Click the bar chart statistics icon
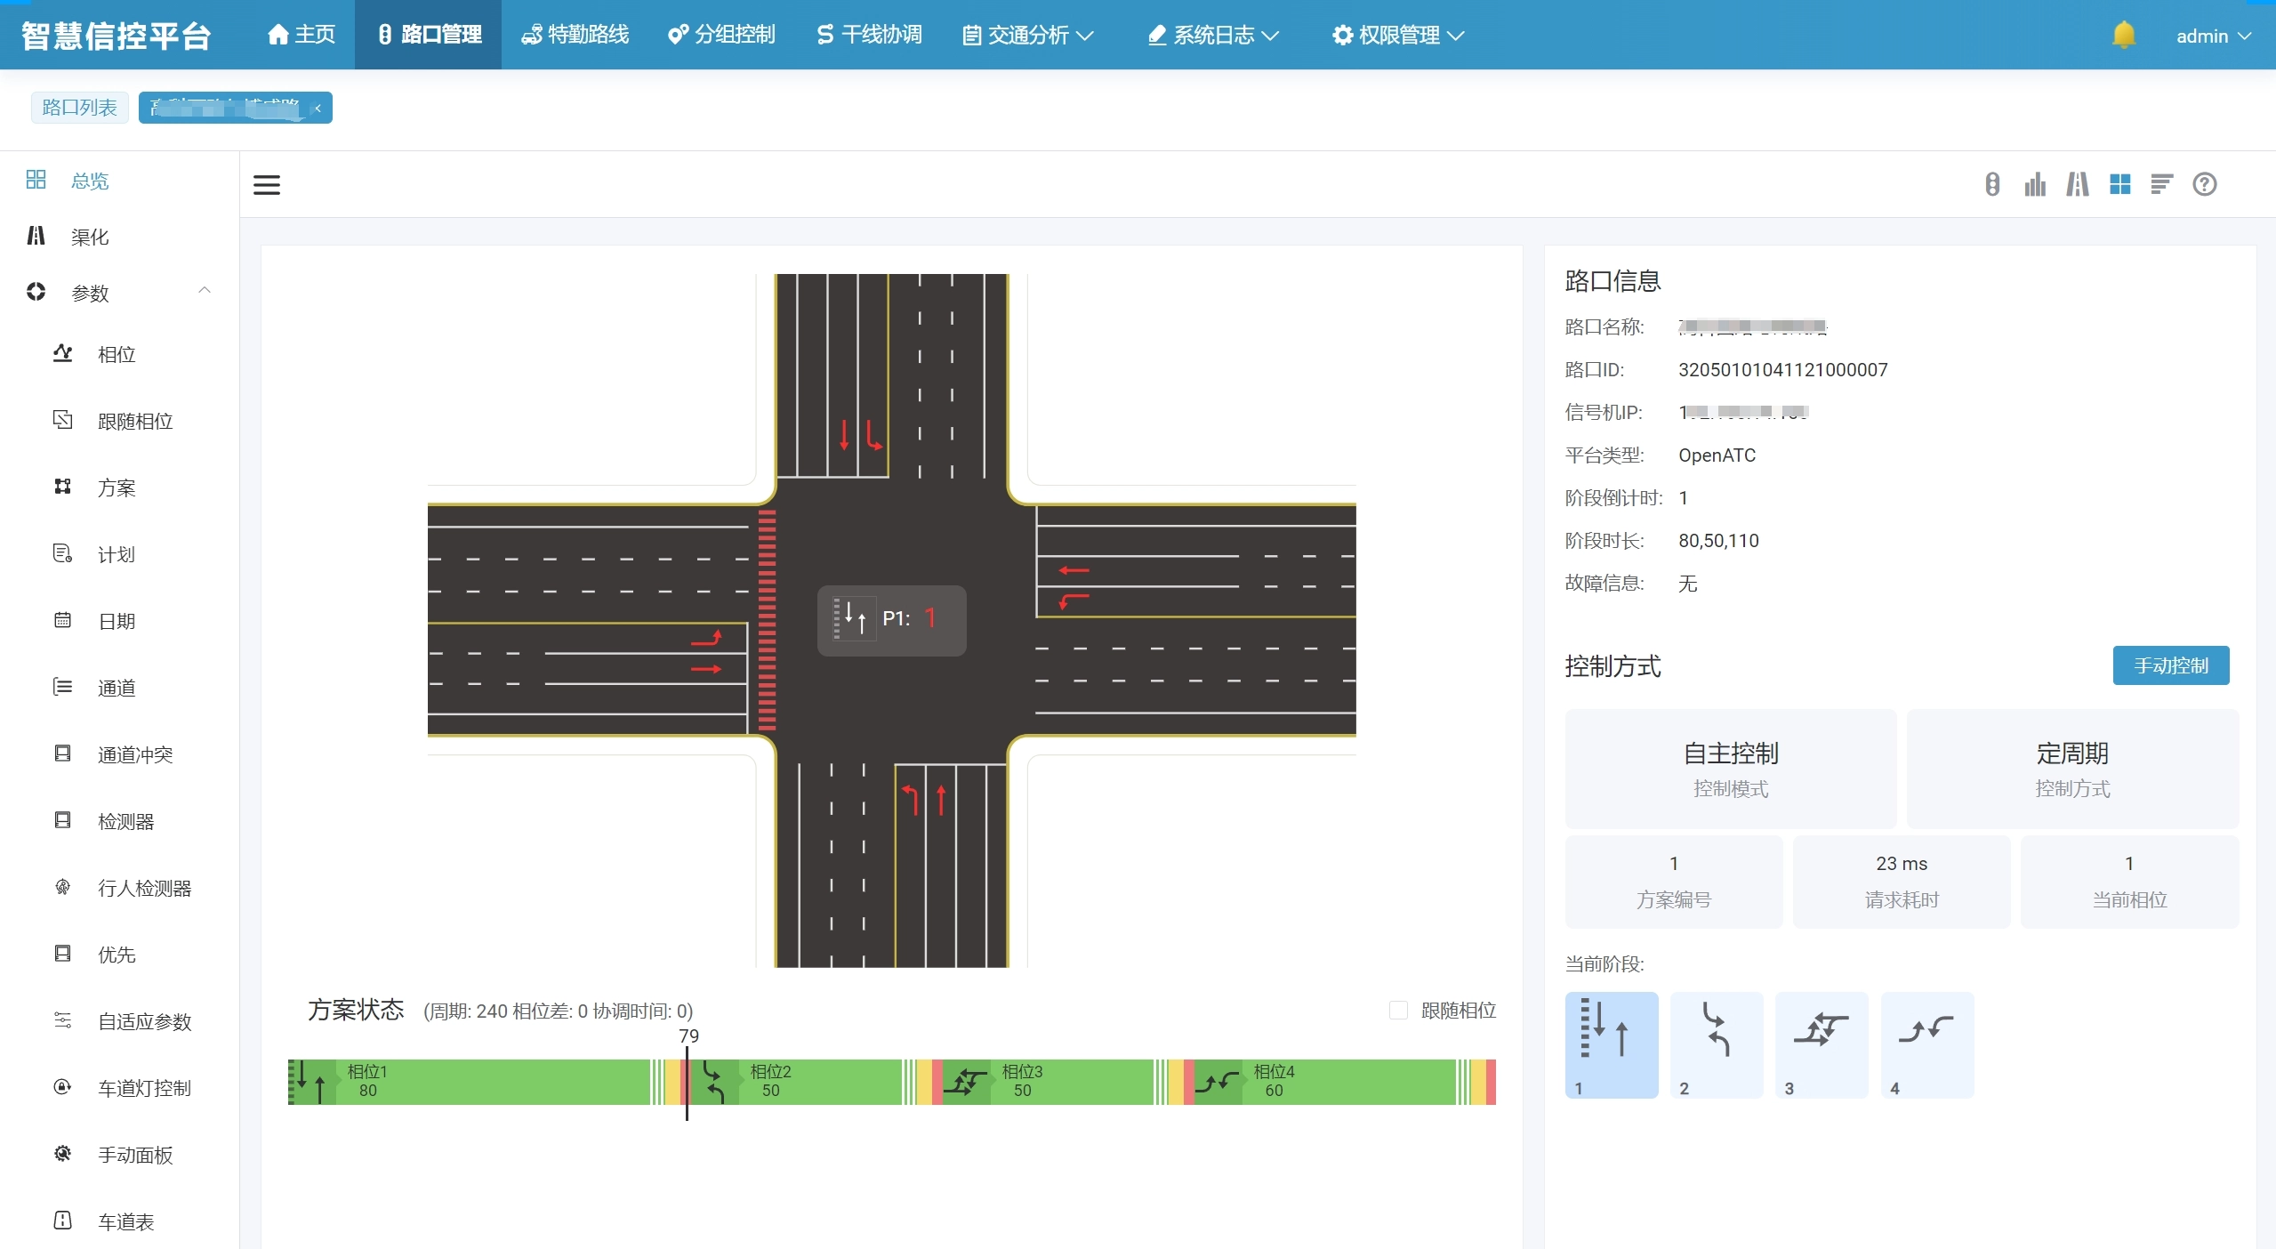 (x=2034, y=184)
